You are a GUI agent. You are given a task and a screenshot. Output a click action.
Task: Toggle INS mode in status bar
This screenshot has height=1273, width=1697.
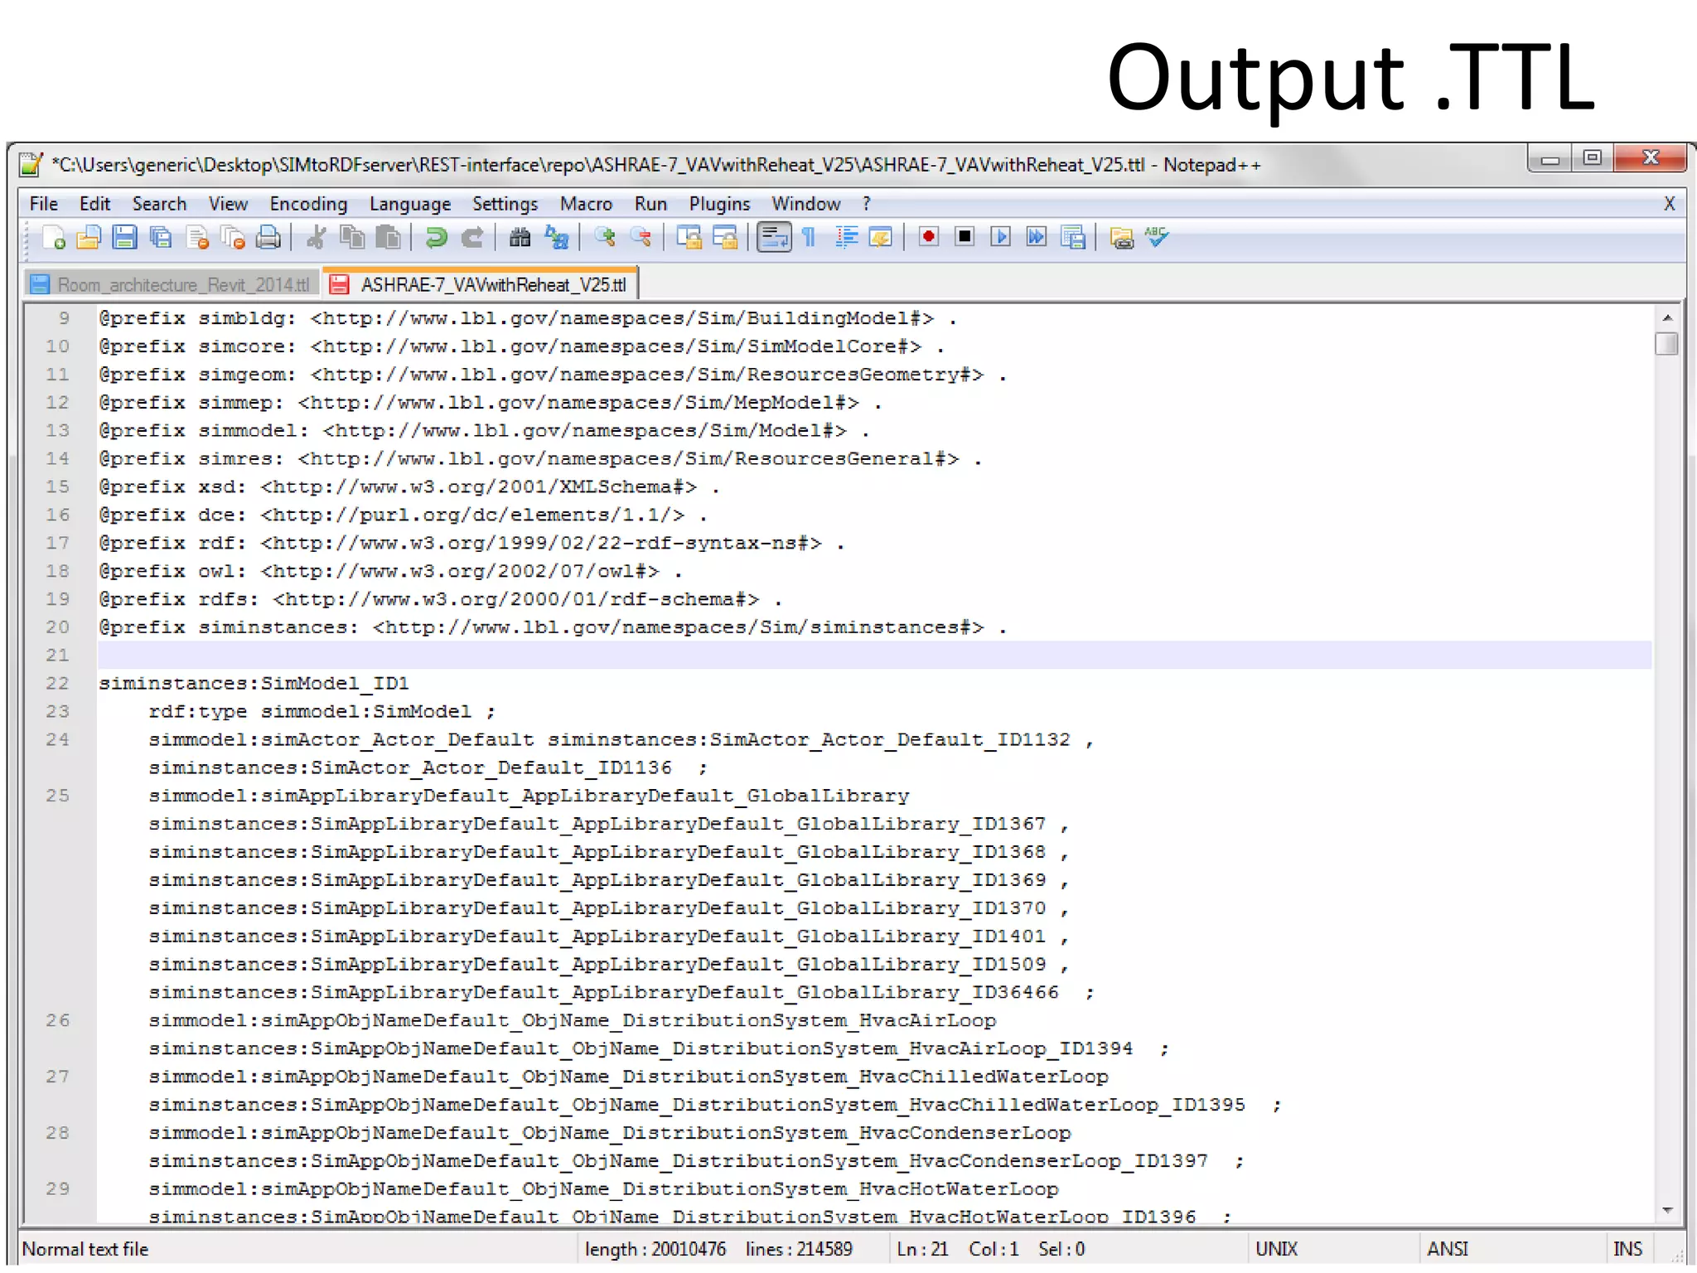point(1627,1249)
